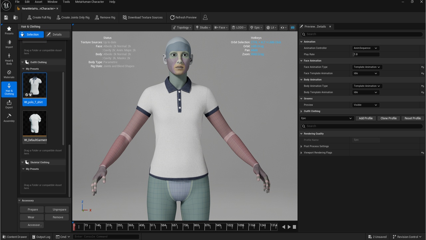The image size is (426, 240).
Task: Open the Tools menu
Action: point(66,2)
